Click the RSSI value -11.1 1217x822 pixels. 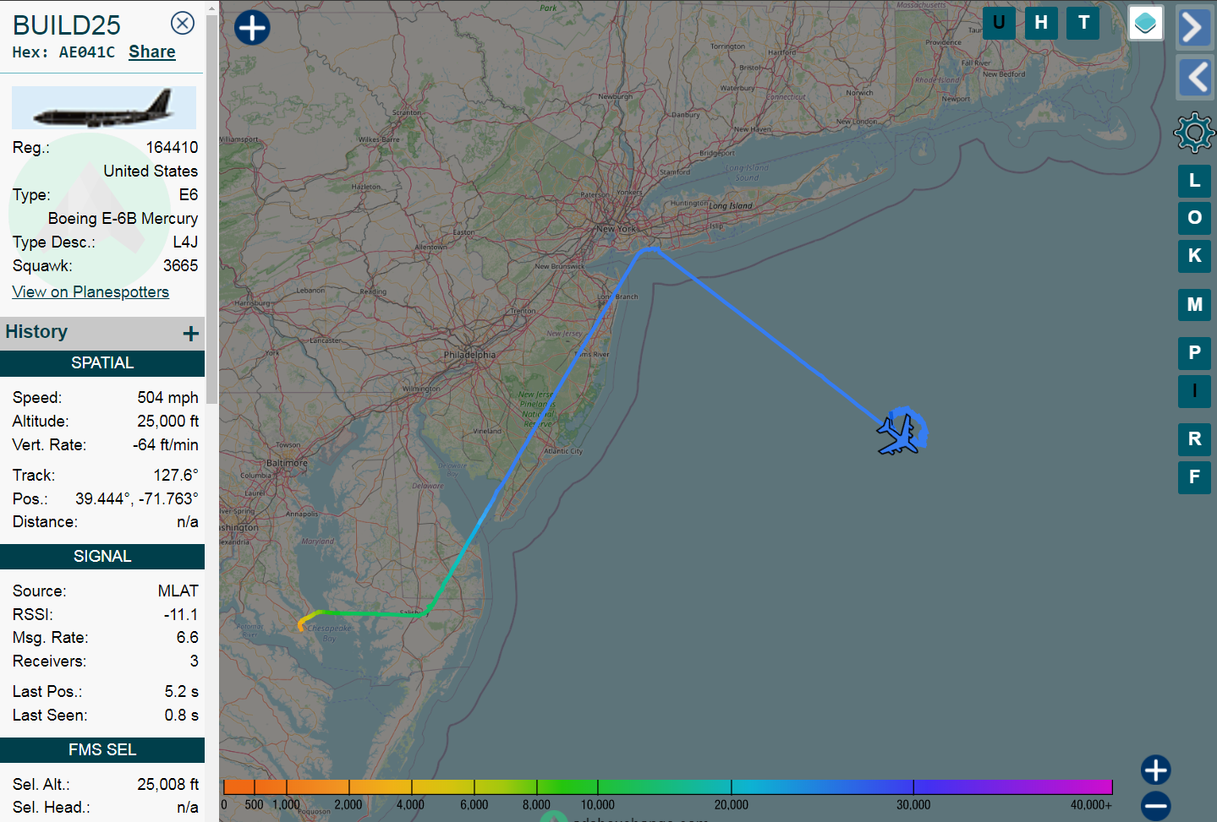pos(181,615)
